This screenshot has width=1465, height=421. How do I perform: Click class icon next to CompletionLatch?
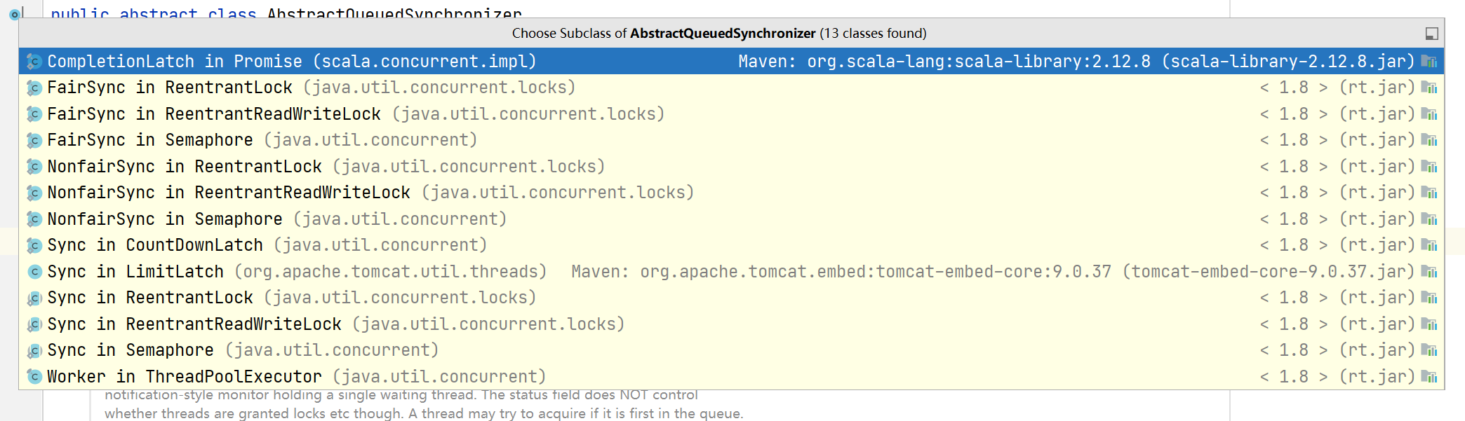tap(34, 62)
